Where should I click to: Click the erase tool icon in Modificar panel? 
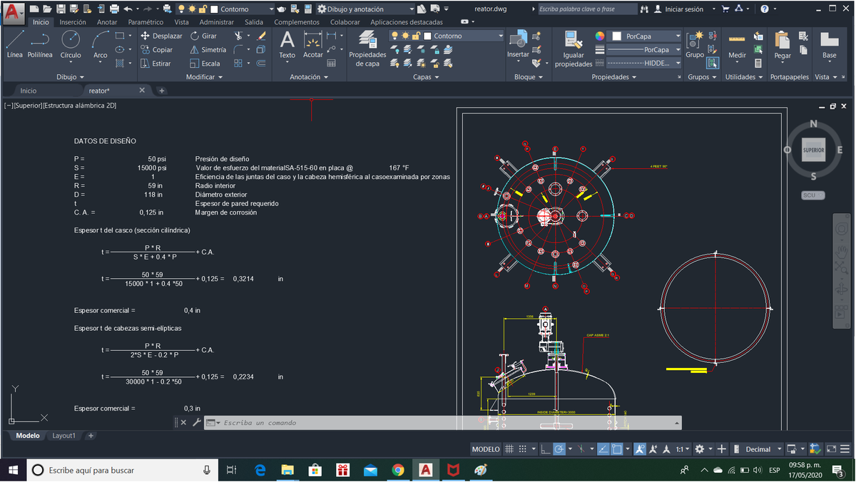point(261,36)
